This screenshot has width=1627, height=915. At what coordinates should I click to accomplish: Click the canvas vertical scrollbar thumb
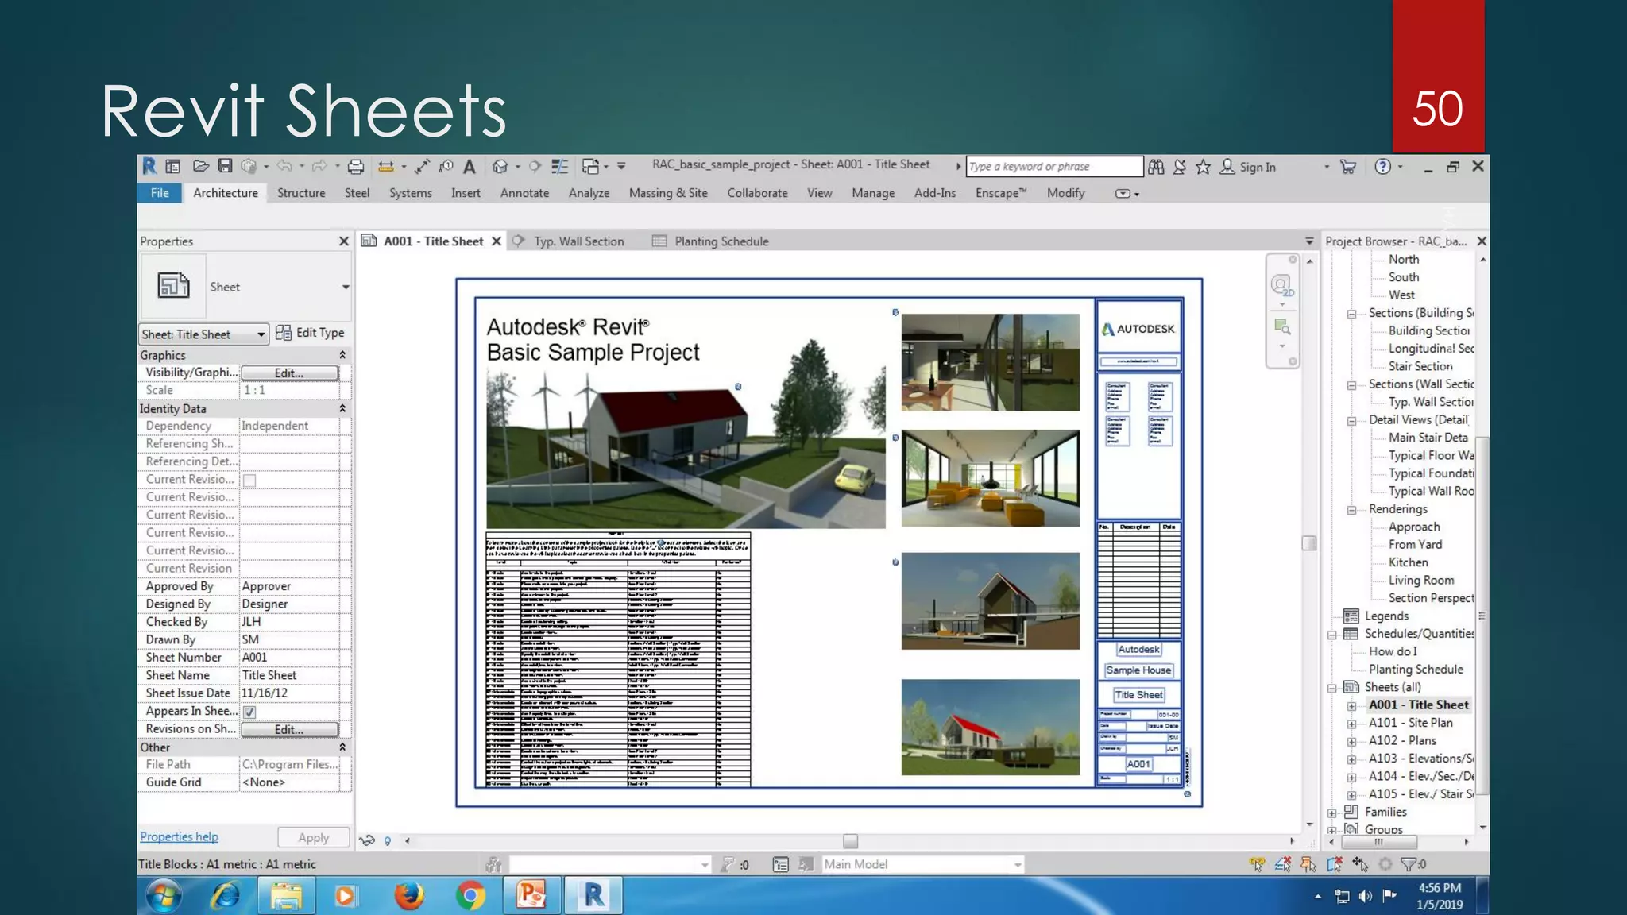[1309, 543]
